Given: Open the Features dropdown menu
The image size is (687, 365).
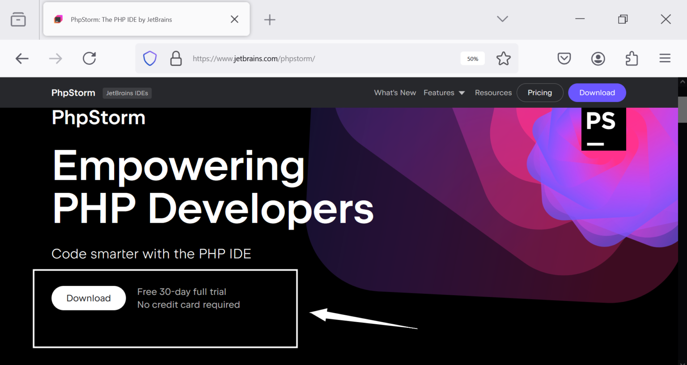Looking at the screenshot, I should [x=444, y=93].
